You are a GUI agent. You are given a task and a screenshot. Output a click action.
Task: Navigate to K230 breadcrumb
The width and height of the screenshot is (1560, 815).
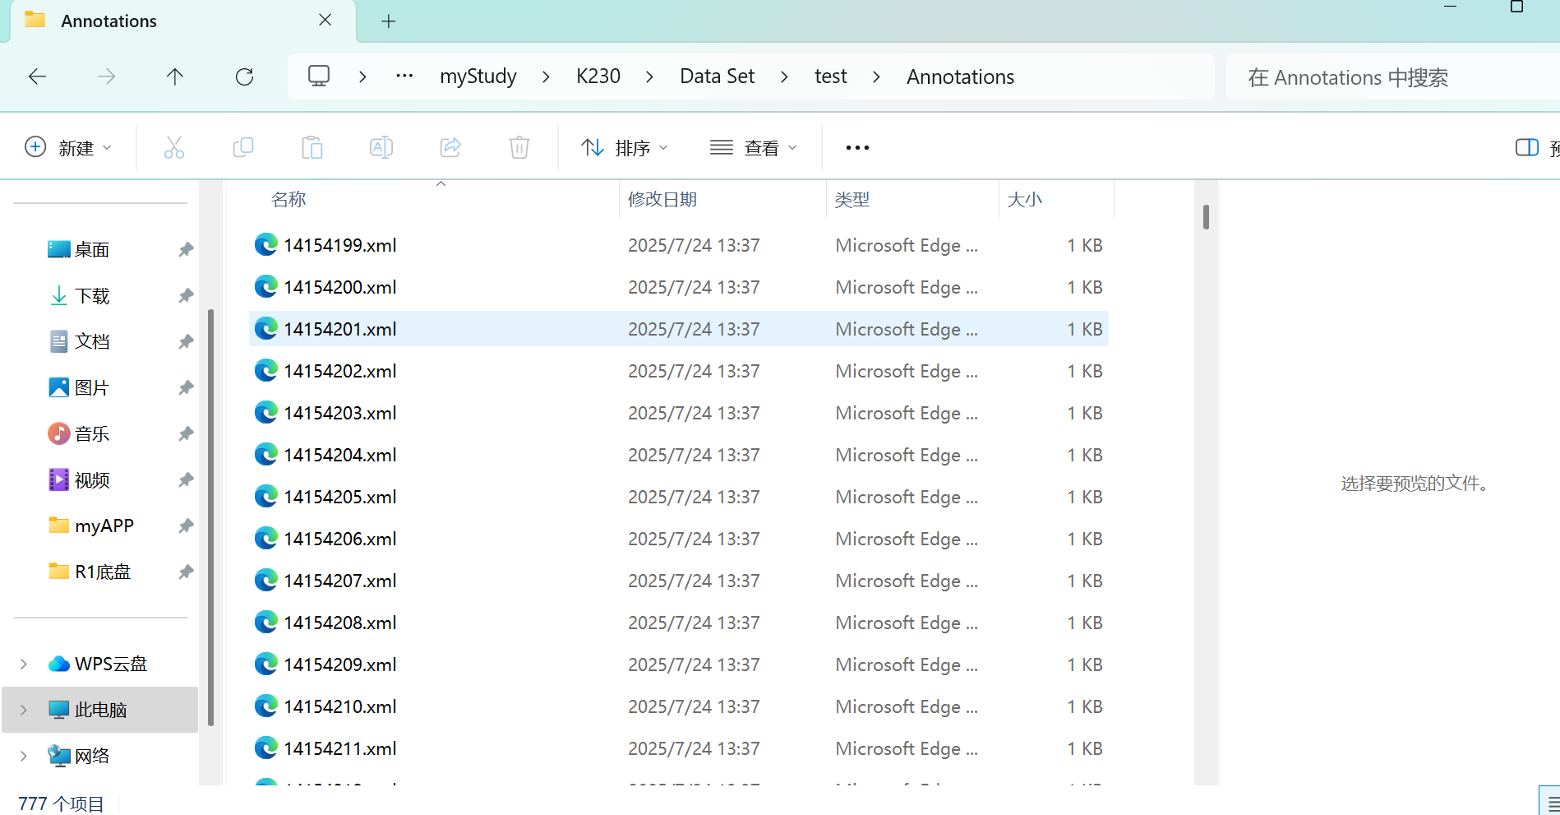(x=598, y=76)
